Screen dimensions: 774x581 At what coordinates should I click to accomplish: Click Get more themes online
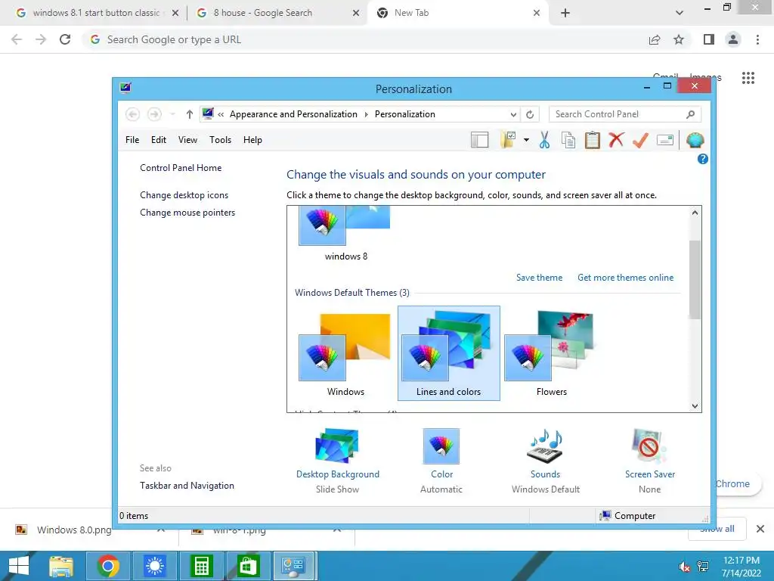click(x=625, y=278)
